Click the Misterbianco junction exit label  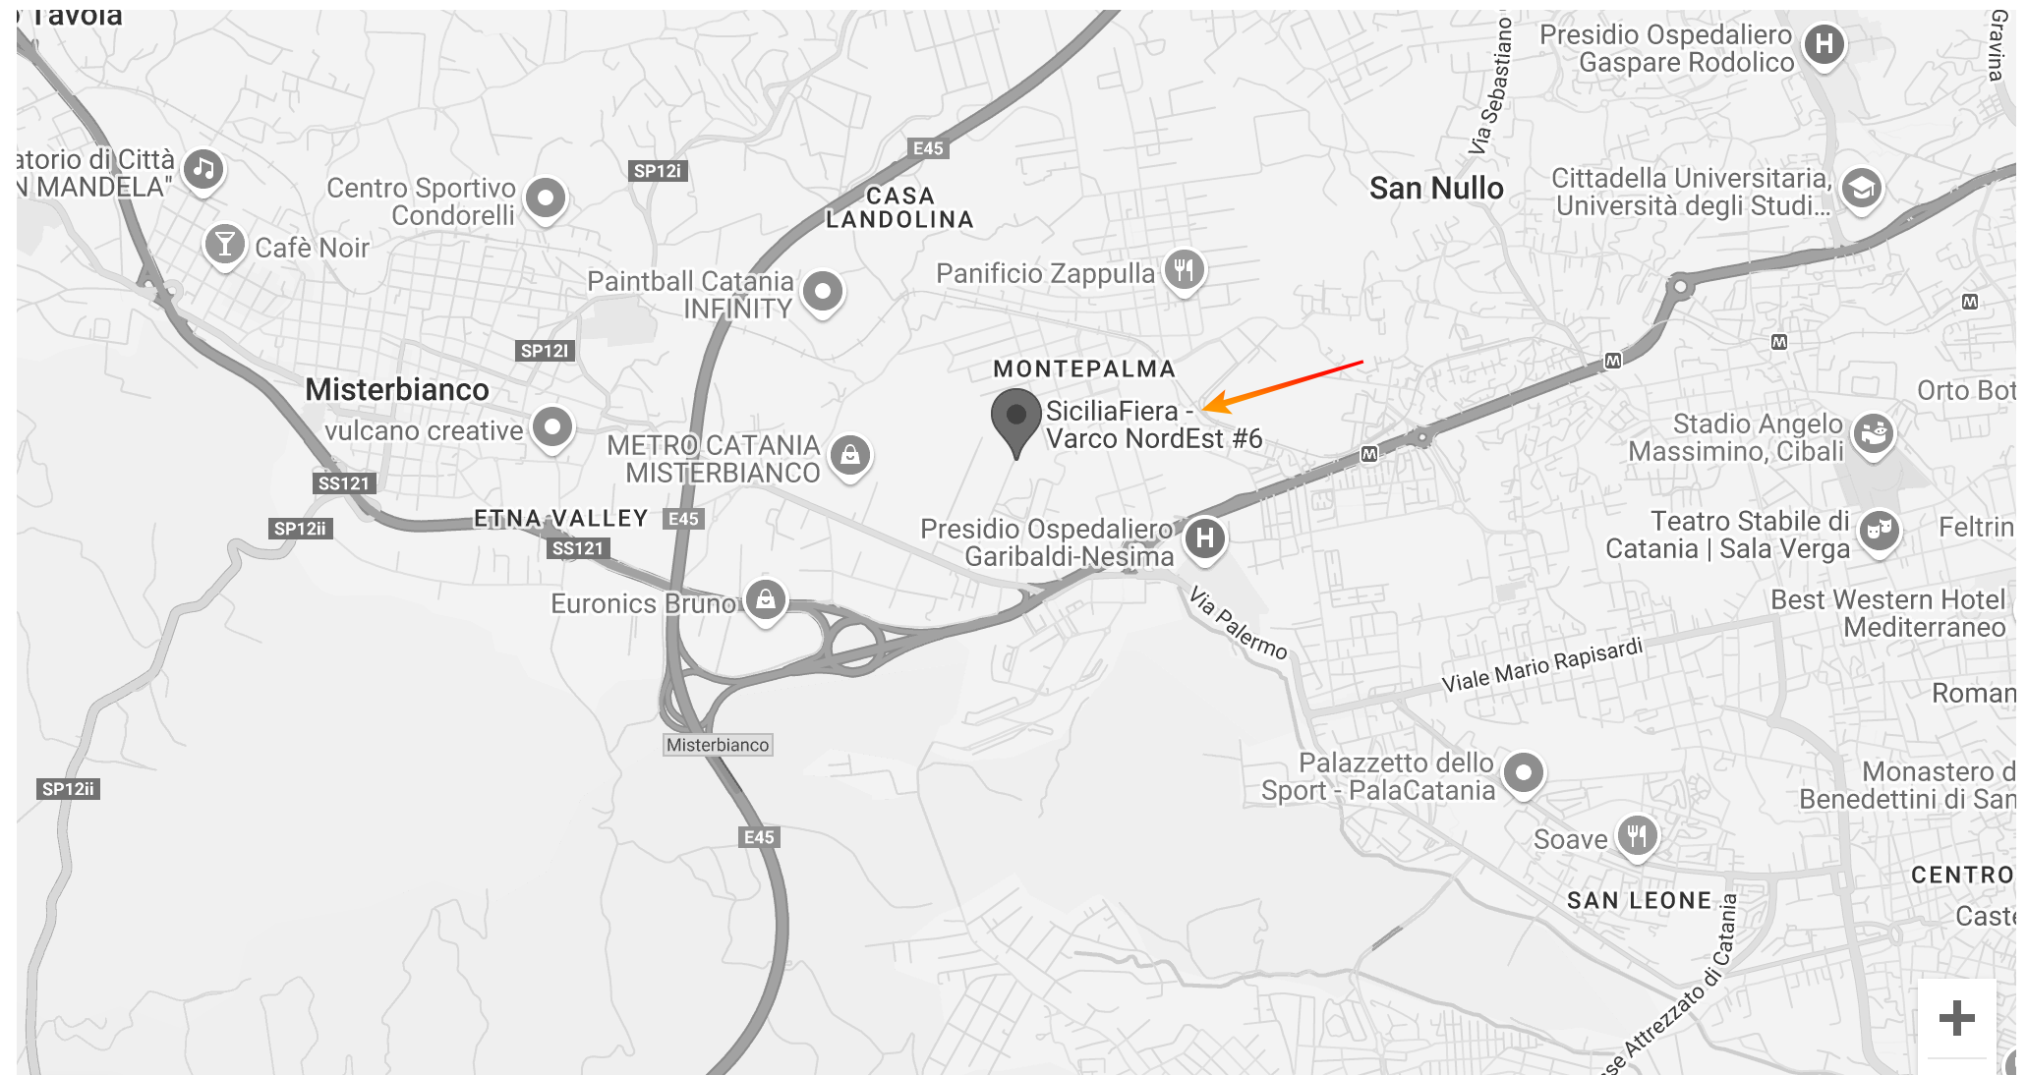(718, 745)
